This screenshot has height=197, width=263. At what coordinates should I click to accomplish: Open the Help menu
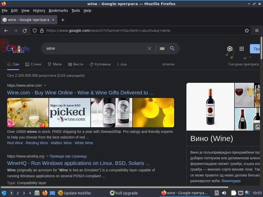87,11
